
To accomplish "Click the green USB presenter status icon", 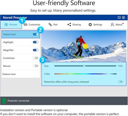I will pyautogui.click(x=4, y=101).
